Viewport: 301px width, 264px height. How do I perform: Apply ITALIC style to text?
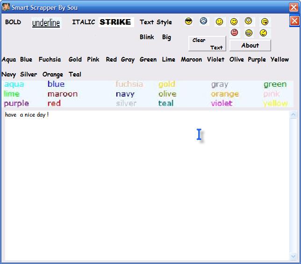click(83, 22)
